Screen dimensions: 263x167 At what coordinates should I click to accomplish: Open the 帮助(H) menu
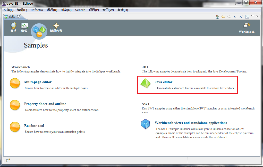(x=123, y=10)
